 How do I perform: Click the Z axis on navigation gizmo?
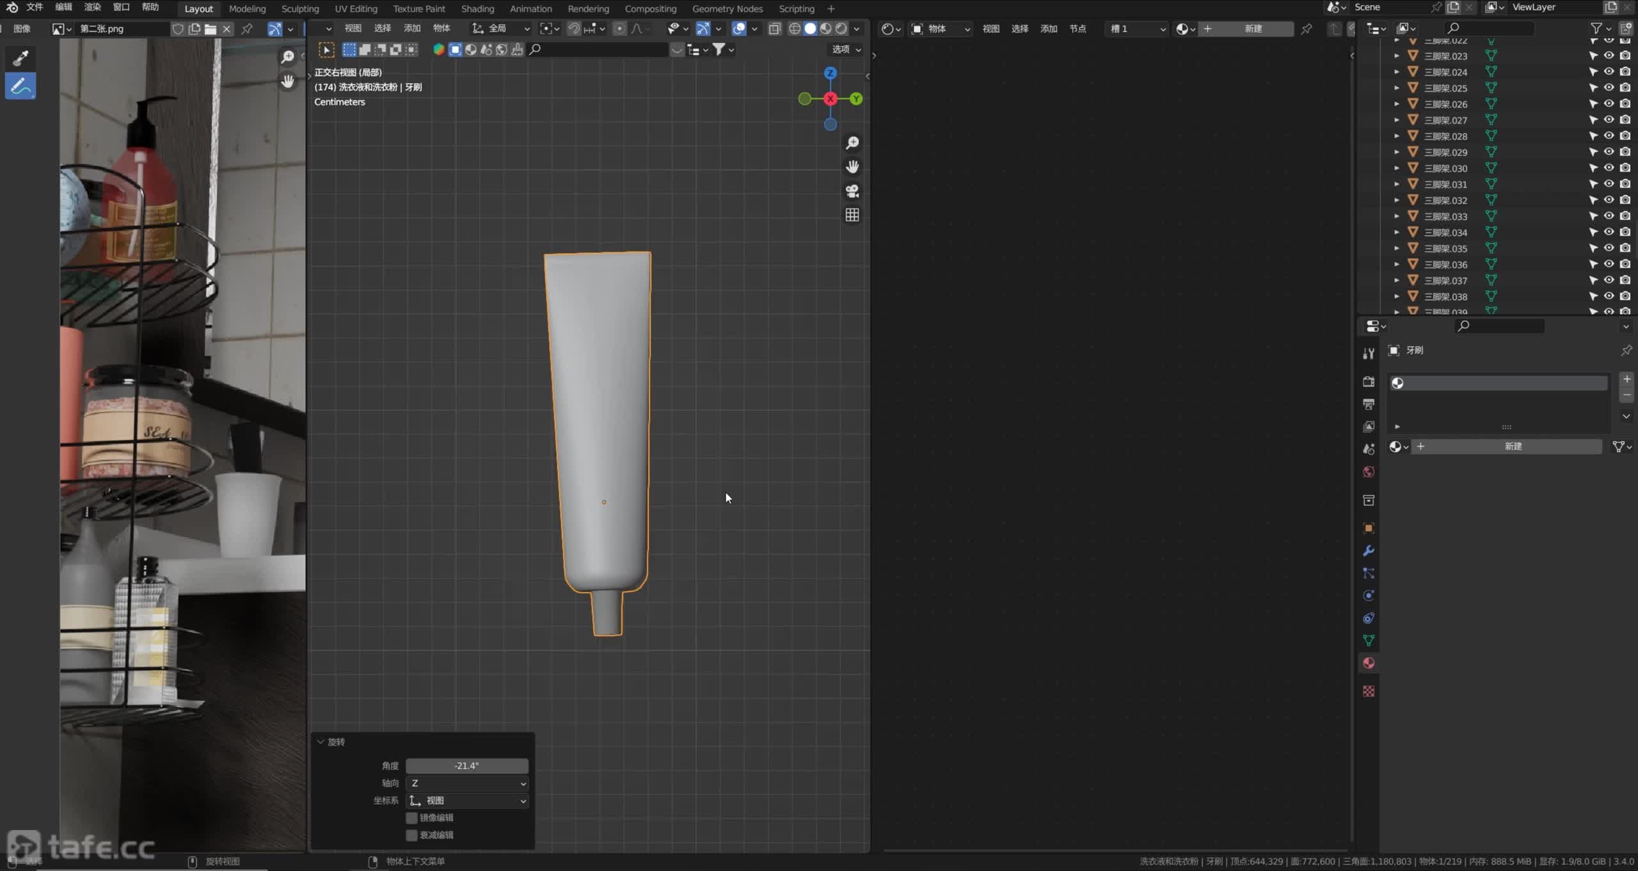pos(830,73)
